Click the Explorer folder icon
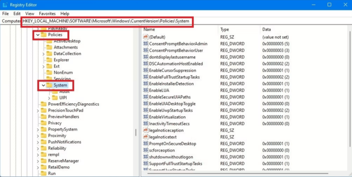This screenshot has width=352, height=177. pyautogui.click(x=49, y=60)
